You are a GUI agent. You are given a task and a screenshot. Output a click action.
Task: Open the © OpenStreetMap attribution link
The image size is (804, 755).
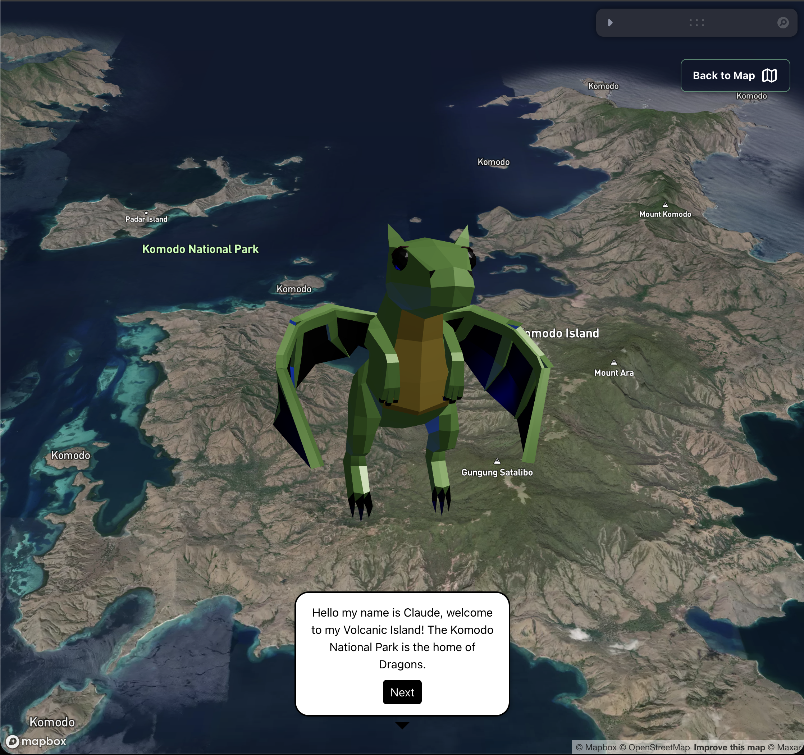654,748
